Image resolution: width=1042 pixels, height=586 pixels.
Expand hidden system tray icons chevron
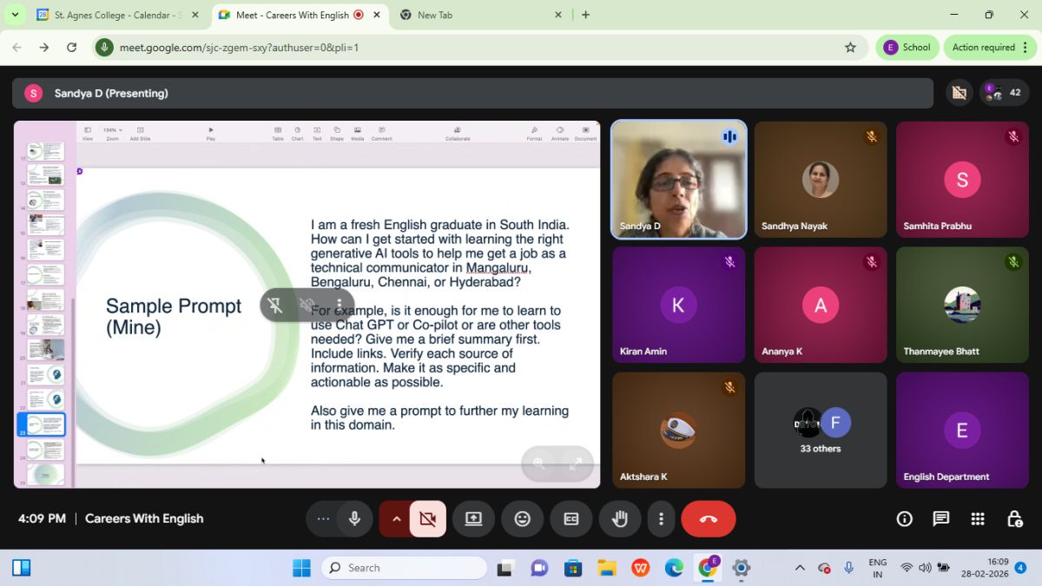pyautogui.click(x=799, y=568)
